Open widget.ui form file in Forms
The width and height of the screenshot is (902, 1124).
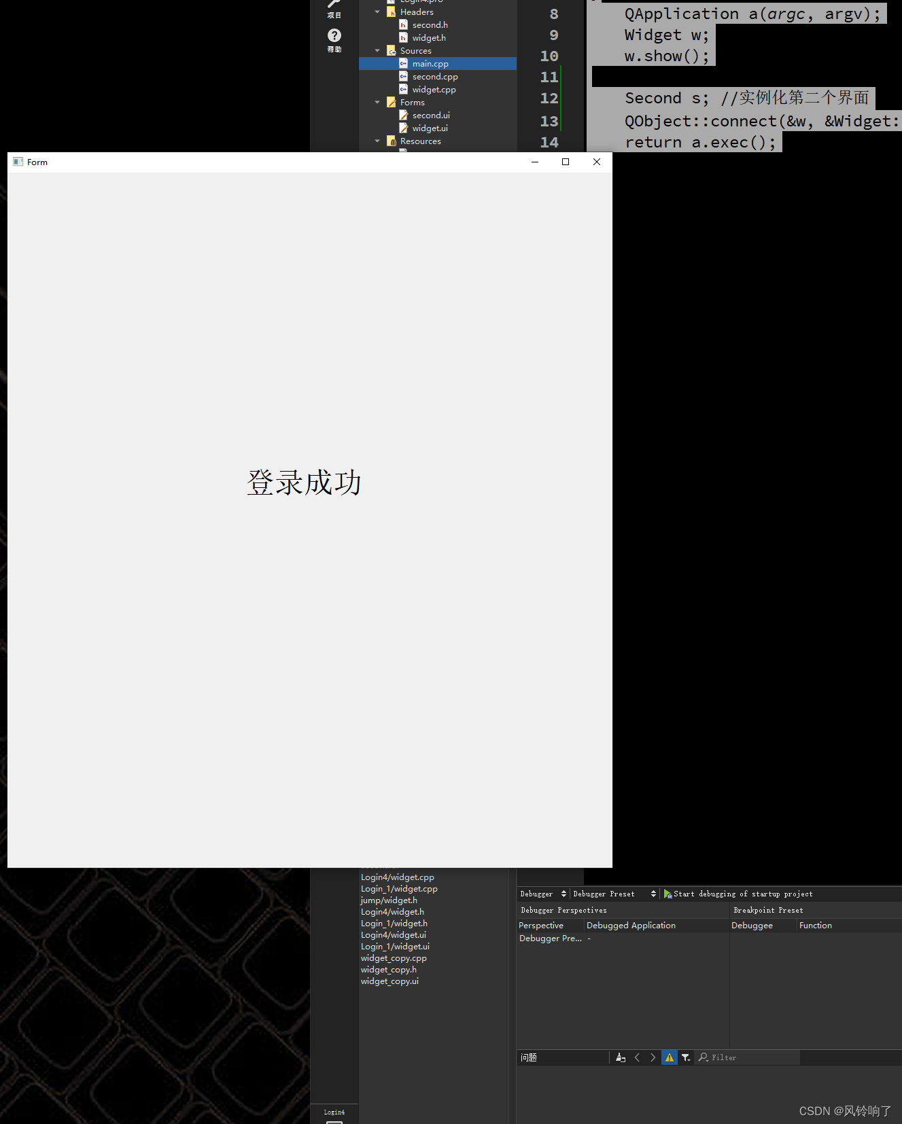430,128
